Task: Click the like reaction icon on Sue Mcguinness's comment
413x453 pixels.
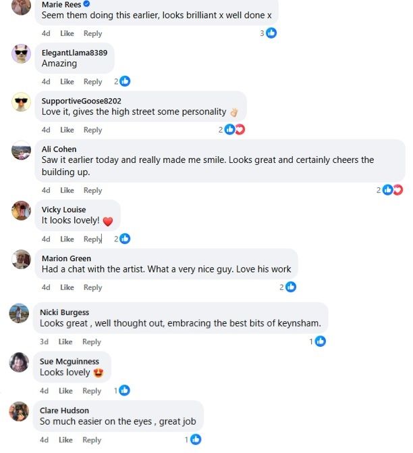Action: point(124,390)
